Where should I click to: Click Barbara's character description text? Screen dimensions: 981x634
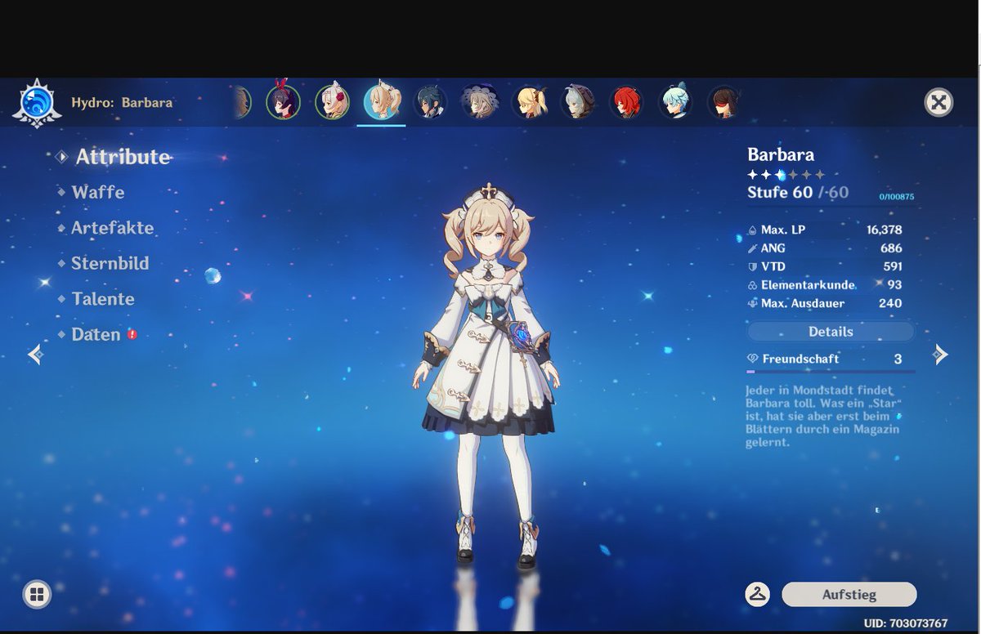click(x=822, y=417)
